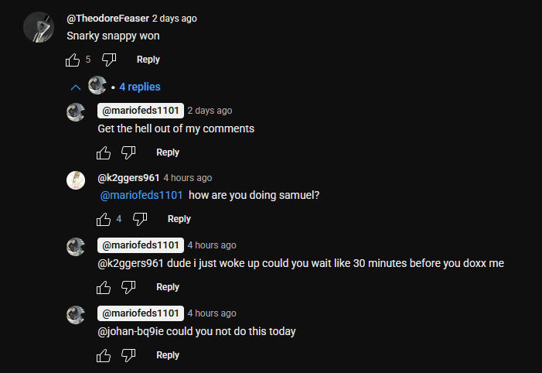The image size is (542, 373).
Task: Reply to k2ggers961's comment
Action: [x=179, y=219]
